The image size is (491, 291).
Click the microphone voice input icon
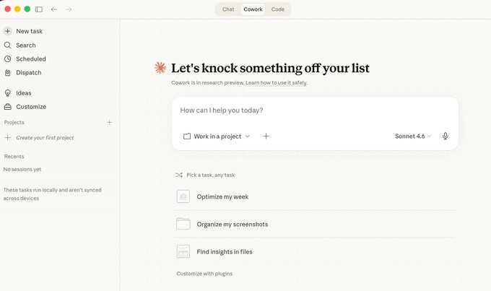click(x=445, y=136)
